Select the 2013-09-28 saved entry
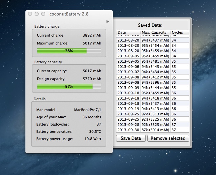This screenshot has width=216, height=175. (153, 125)
